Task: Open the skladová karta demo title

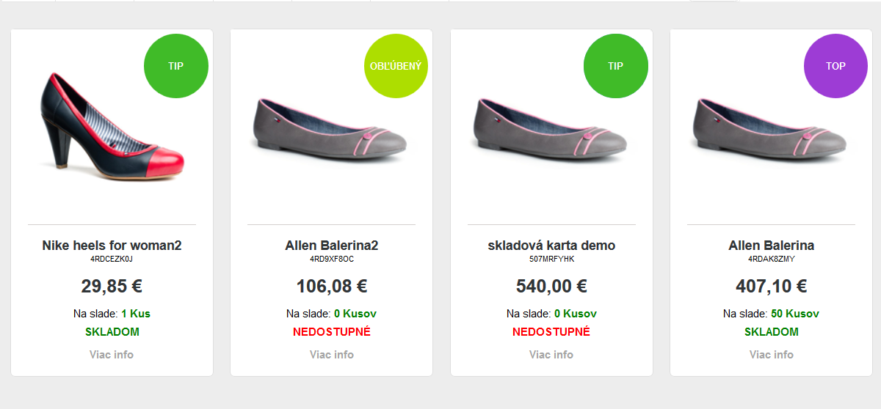Action: pos(551,246)
